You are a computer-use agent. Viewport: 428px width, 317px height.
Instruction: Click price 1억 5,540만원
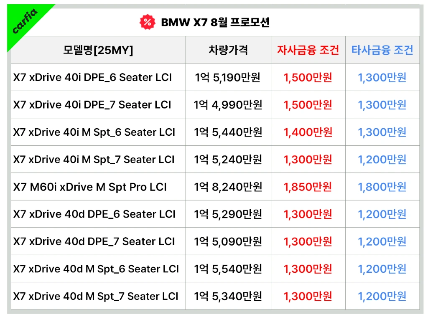(228, 269)
